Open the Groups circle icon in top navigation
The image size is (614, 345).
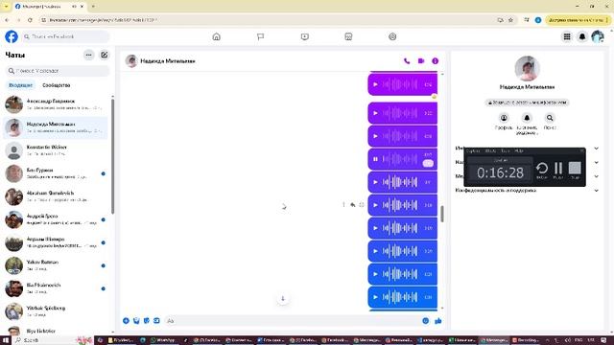(x=392, y=36)
